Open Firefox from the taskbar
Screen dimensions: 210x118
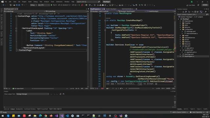pyautogui.click(x=51, y=116)
